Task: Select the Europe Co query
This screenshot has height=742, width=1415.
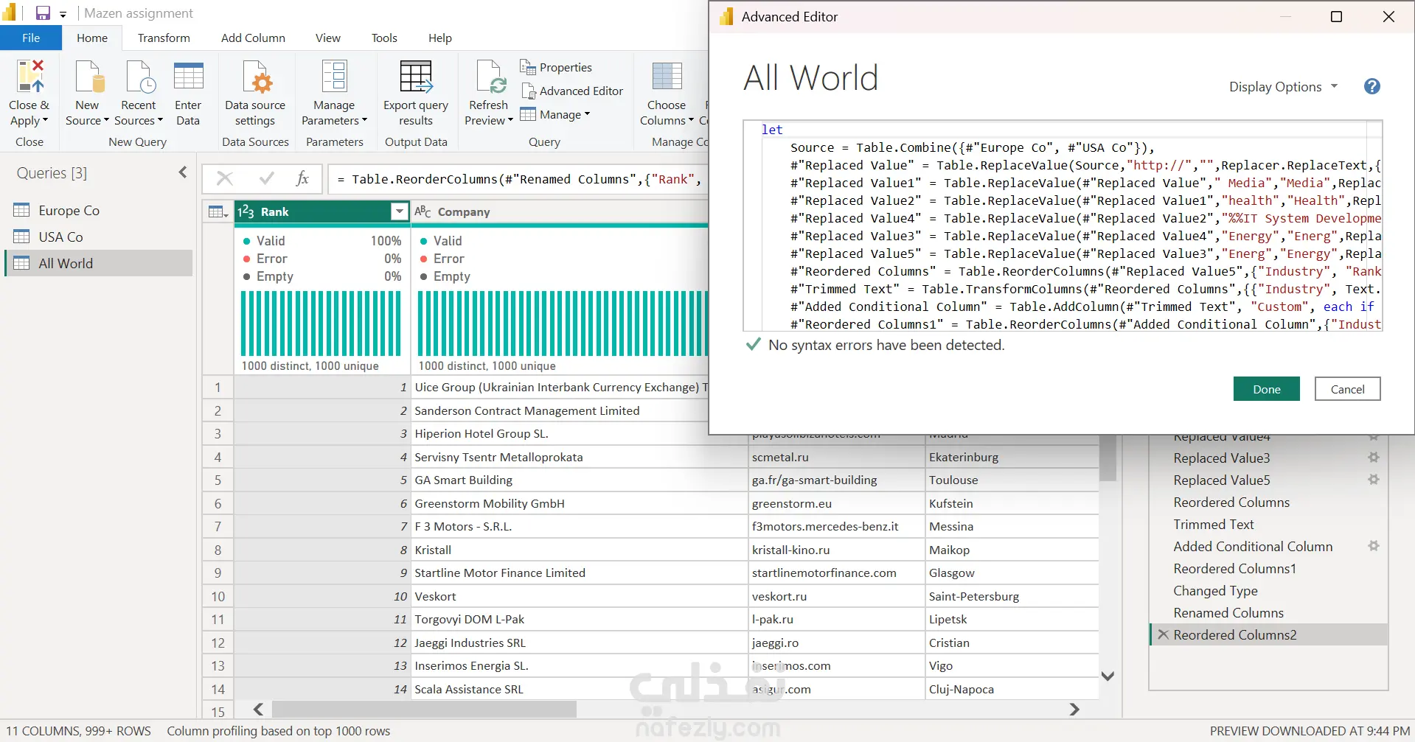Action: tap(99, 210)
